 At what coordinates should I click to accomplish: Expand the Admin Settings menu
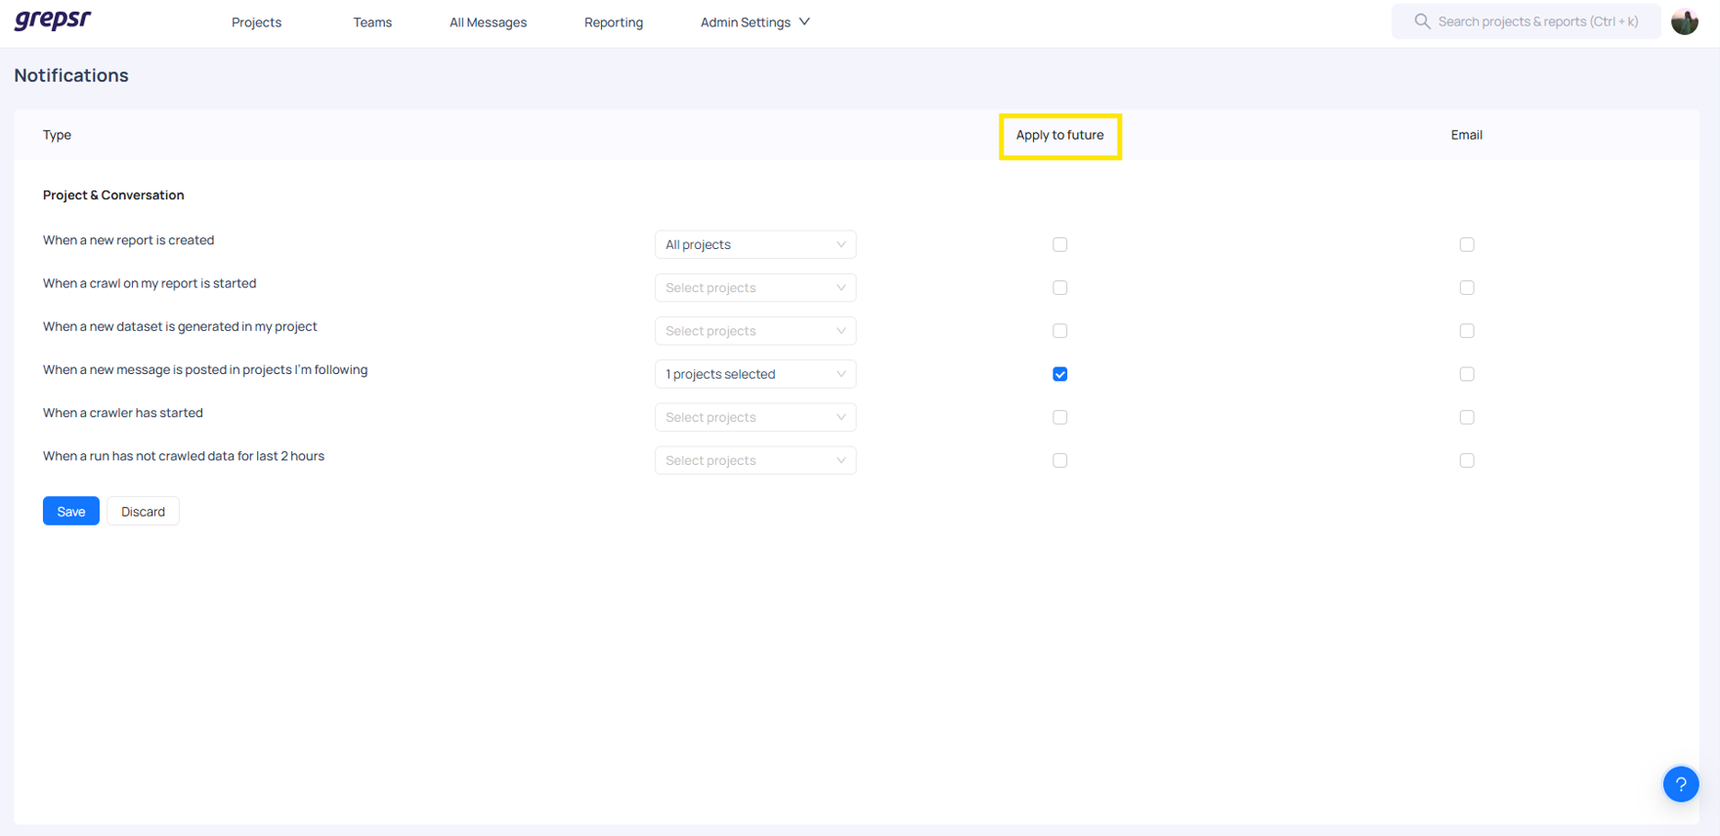coord(754,22)
